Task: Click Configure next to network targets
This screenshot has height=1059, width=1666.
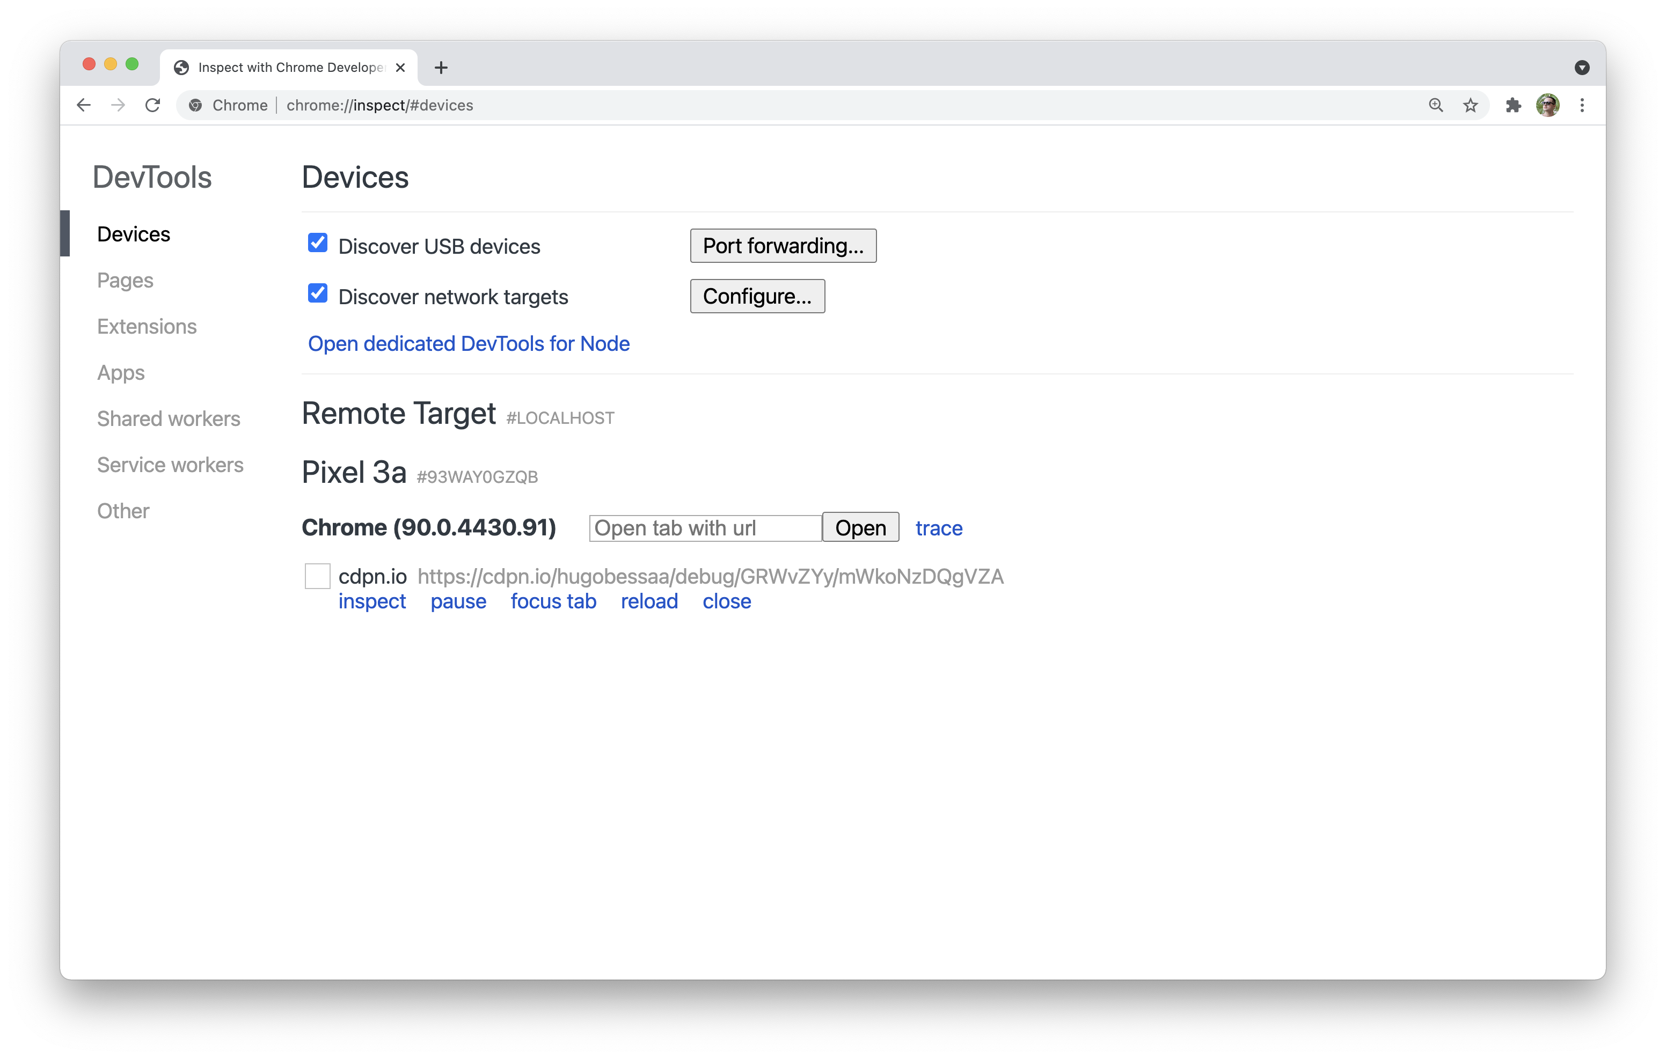Action: 757,296
